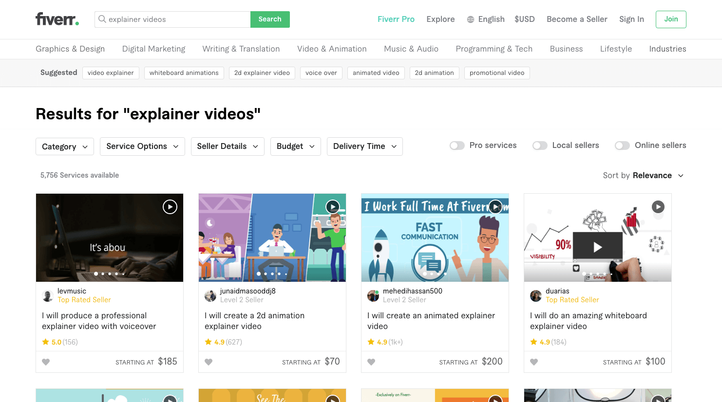The width and height of the screenshot is (722, 402).
Task: Toggle the Pro services switch
Action: pyautogui.click(x=457, y=146)
